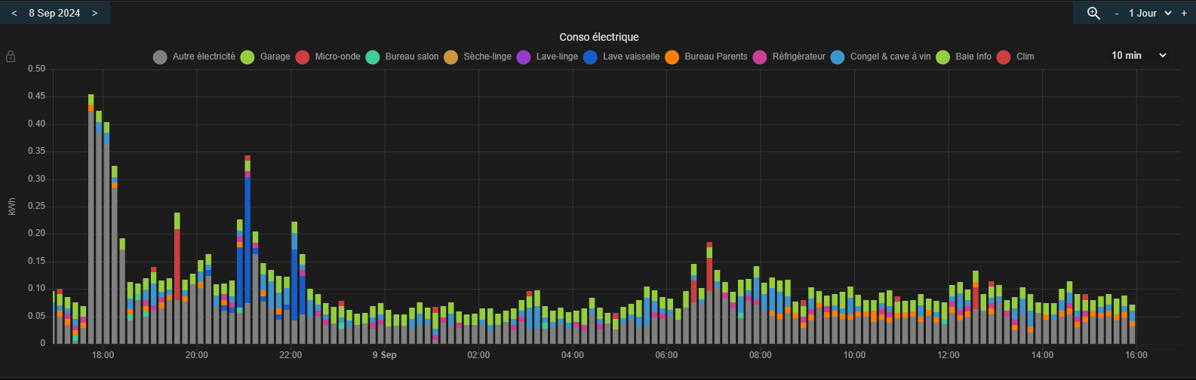Click the zoom magnifier icon
Screen dimensions: 1196x380
click(1093, 13)
